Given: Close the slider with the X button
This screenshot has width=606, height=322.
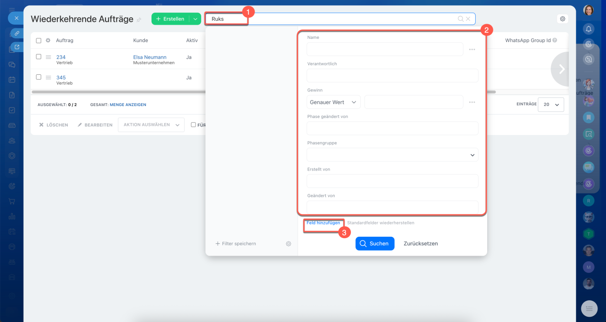Looking at the screenshot, I should [x=16, y=18].
